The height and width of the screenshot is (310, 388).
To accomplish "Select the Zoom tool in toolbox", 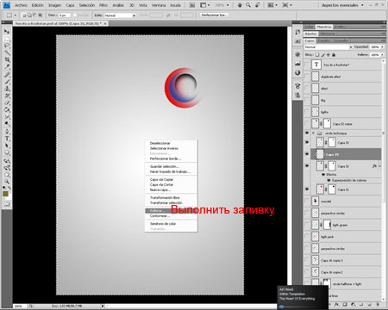I will point(7,182).
